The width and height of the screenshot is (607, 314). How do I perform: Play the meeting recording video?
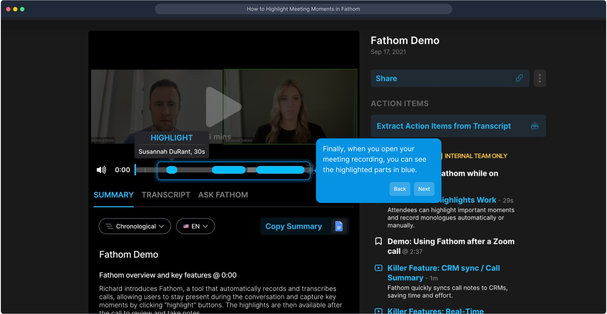tap(223, 107)
